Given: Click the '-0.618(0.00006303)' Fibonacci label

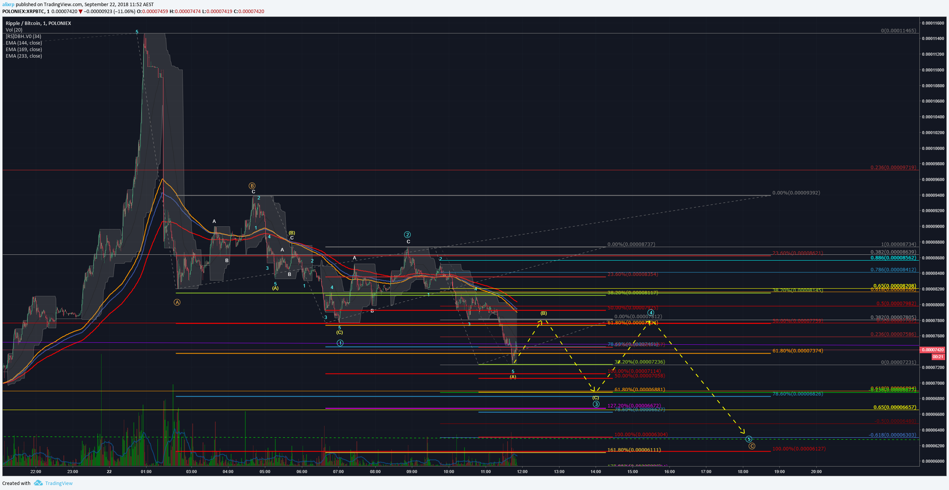Looking at the screenshot, I should (893, 435).
